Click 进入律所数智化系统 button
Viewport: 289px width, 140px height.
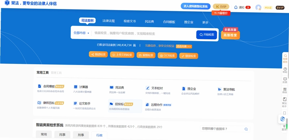(195, 6)
